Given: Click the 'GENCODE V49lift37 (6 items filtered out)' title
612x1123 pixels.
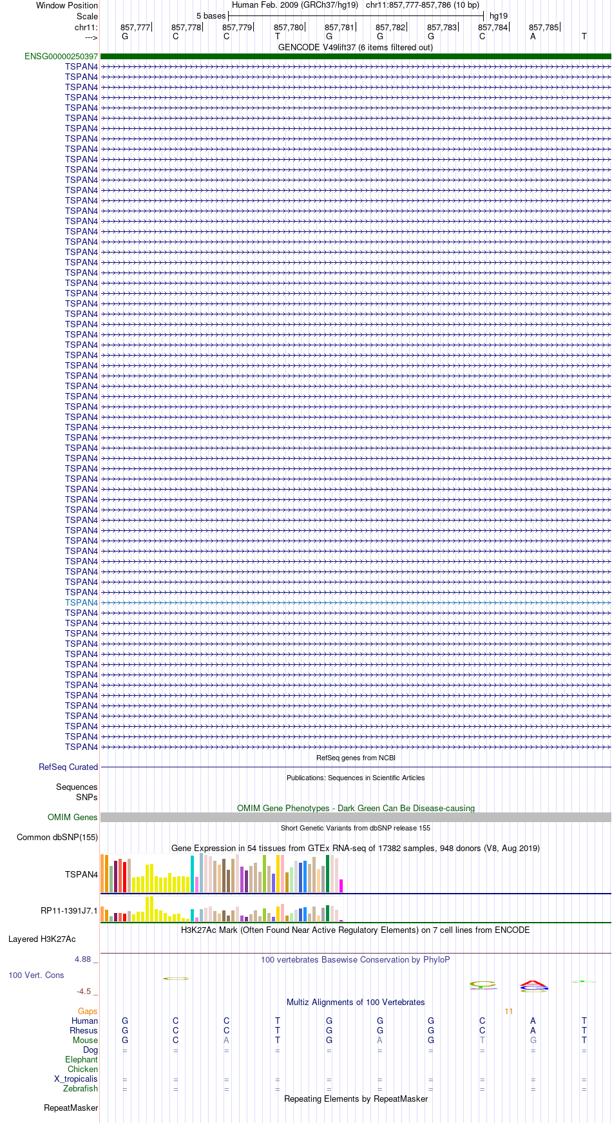Looking at the screenshot, I should pos(356,48).
